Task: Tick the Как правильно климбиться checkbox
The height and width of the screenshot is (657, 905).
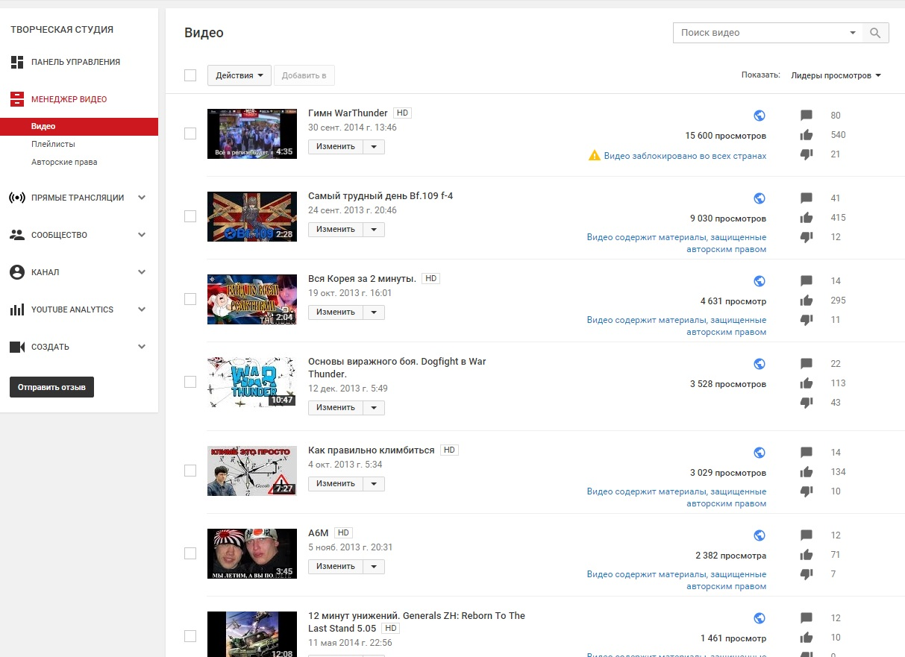Action: pos(190,471)
